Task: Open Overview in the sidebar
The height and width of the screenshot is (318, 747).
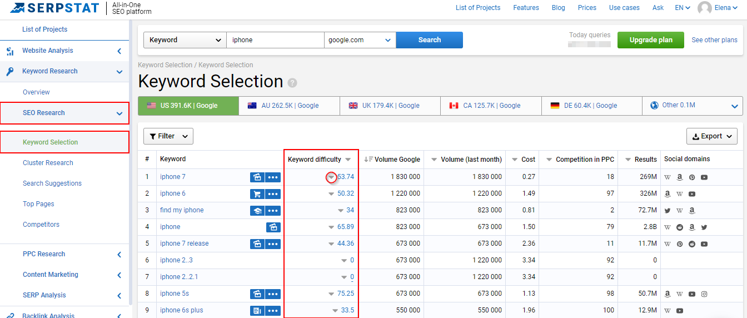Action: click(x=36, y=92)
